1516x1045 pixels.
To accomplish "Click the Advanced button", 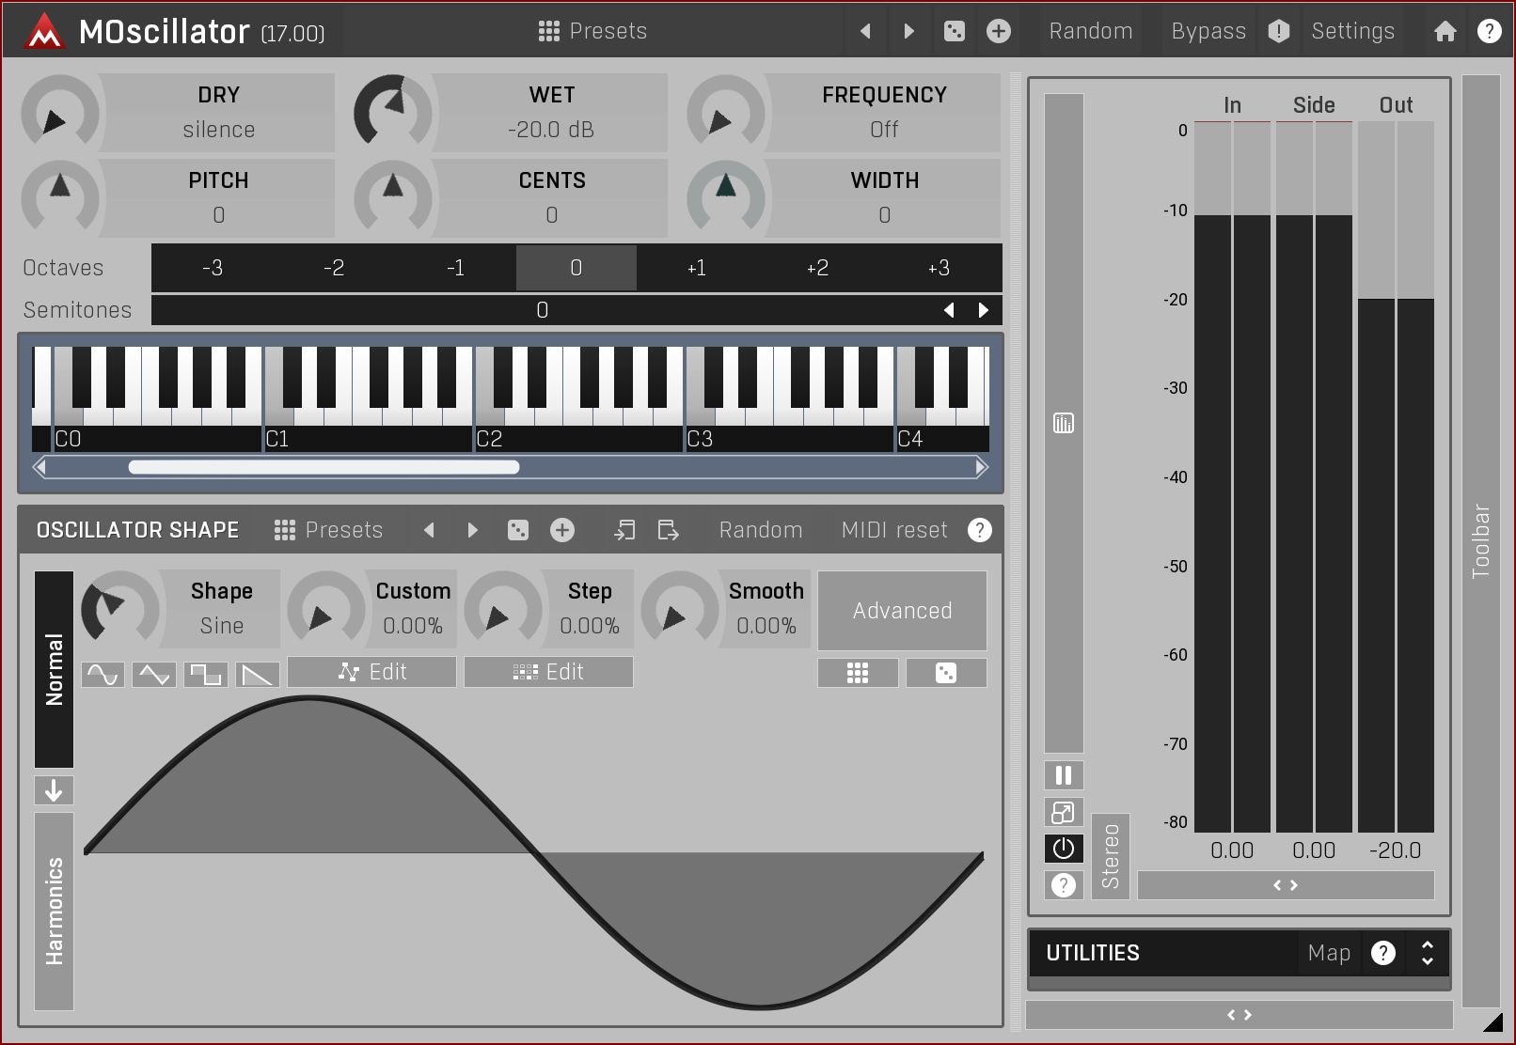I will [x=902, y=611].
